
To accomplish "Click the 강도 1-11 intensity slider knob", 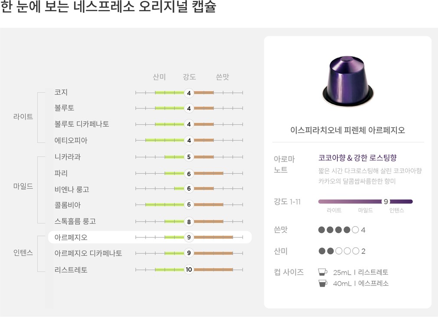I will pos(386,202).
